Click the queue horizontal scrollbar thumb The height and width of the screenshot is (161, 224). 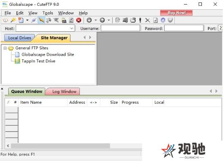[x=61, y=146]
